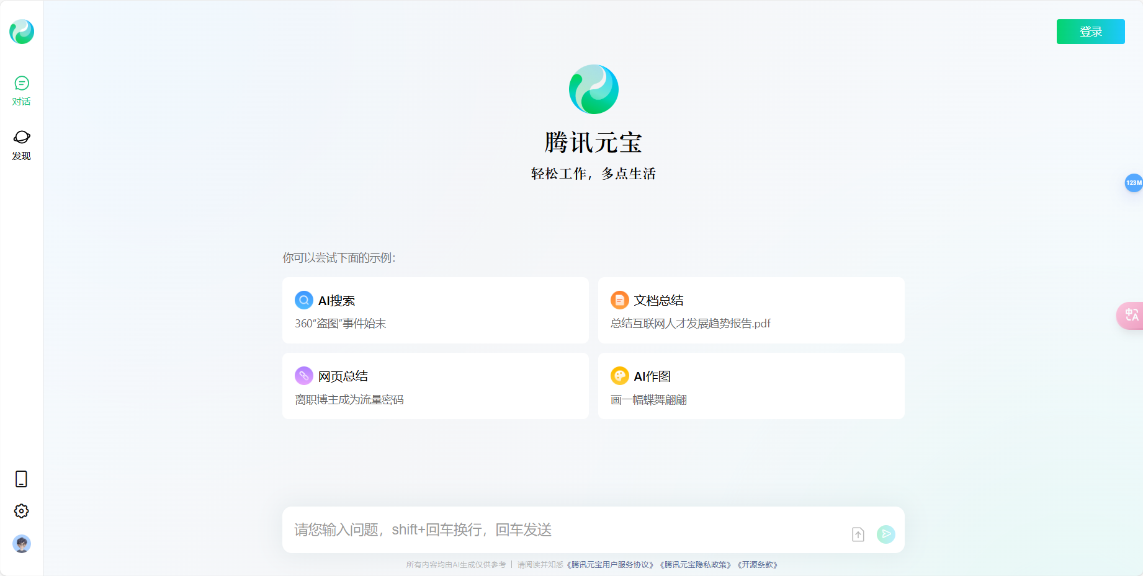This screenshot has height=576, width=1143.
Task: Click the send message arrow button
Action: 885,534
